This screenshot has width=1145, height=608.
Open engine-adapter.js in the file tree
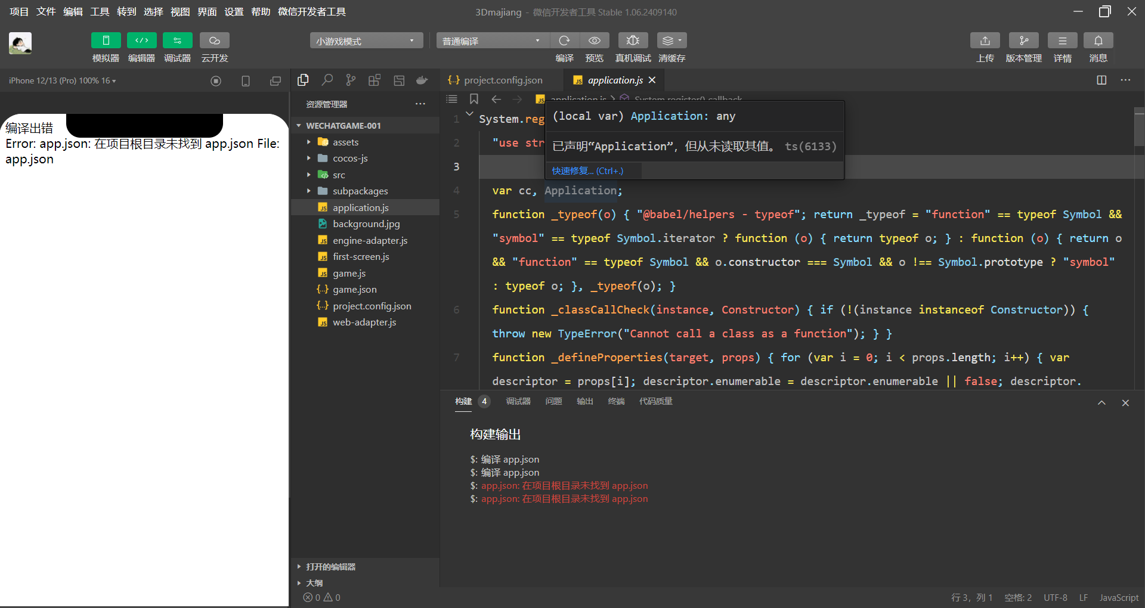pos(365,240)
